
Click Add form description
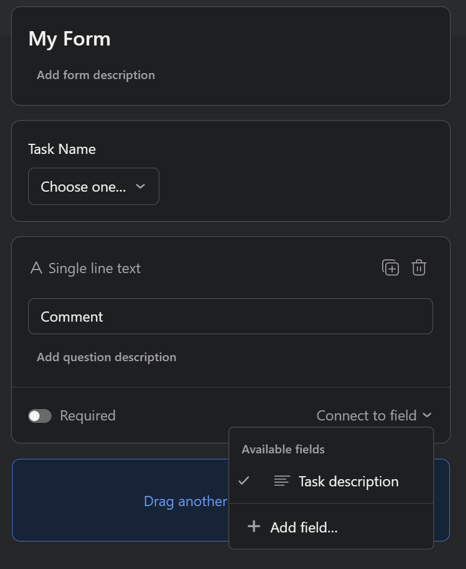coord(96,74)
